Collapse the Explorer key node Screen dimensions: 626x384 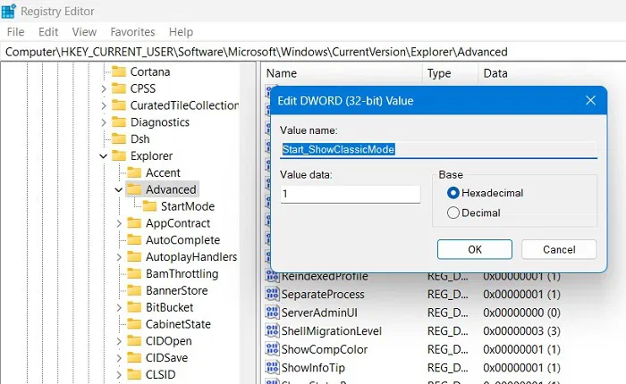coord(103,156)
